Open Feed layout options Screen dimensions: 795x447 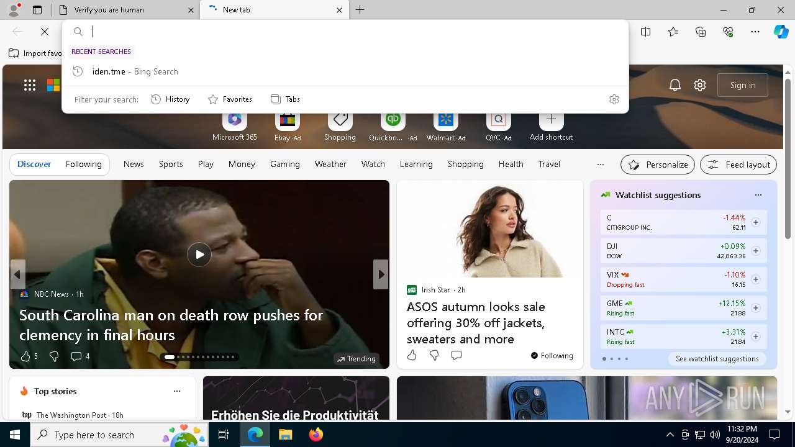738,165
